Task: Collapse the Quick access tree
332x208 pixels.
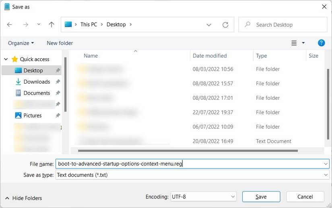Action: [x=6, y=59]
